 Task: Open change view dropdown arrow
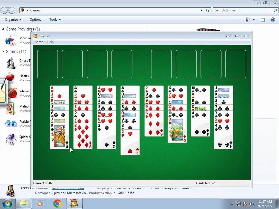coord(254,20)
